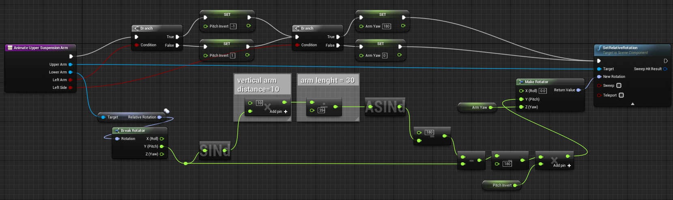Click Add pin on the multiply node with value 10
The image size is (673, 200).
coord(279,112)
